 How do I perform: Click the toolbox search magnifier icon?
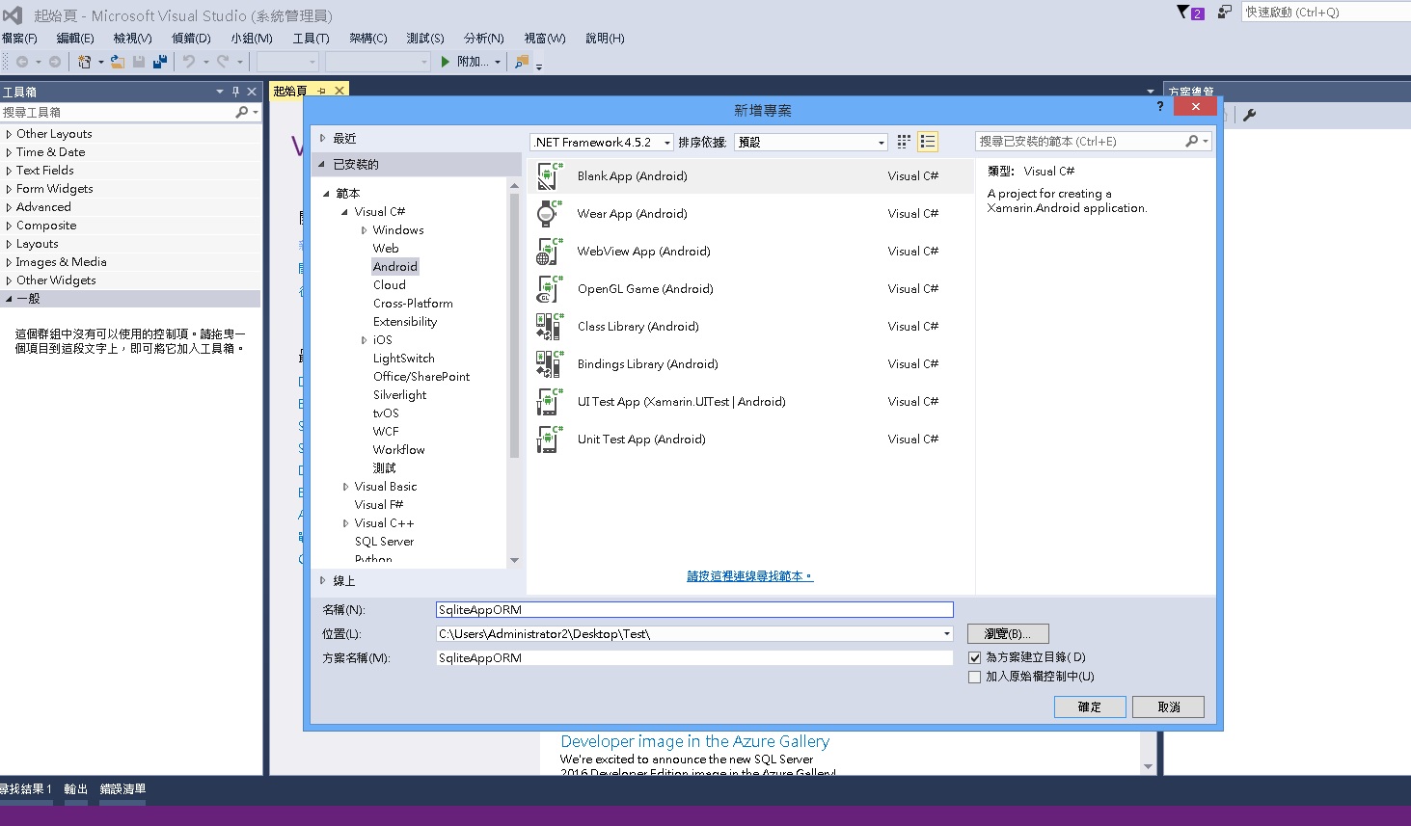tap(241, 112)
